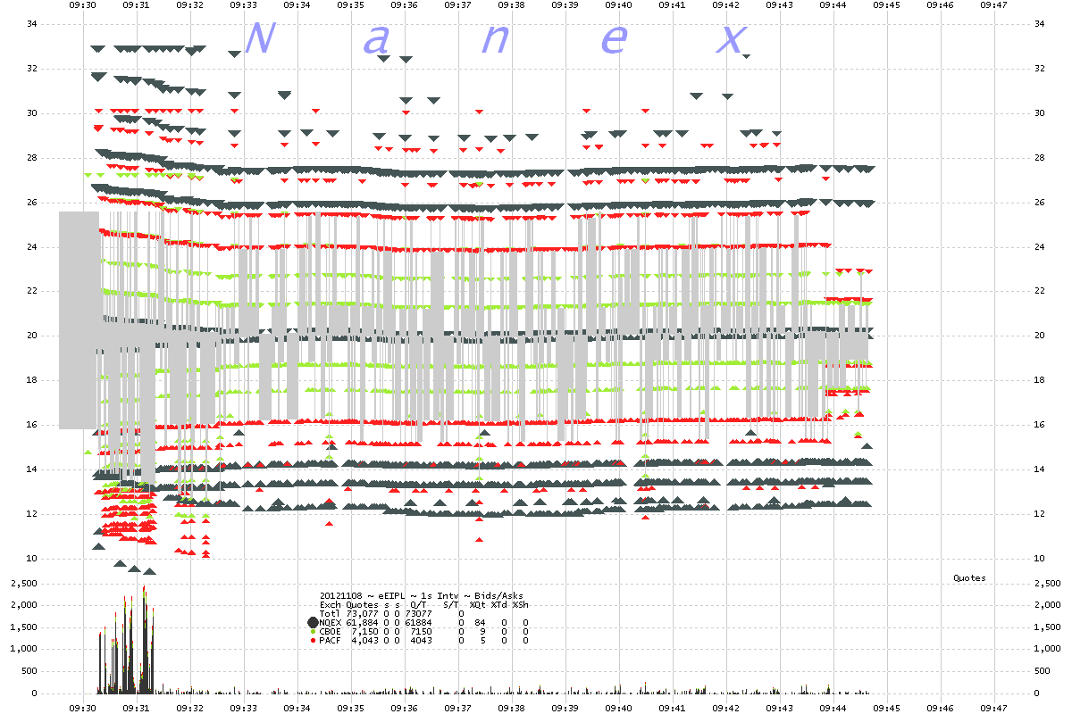Click the 7,150 CBOE quotes value

tap(364, 631)
